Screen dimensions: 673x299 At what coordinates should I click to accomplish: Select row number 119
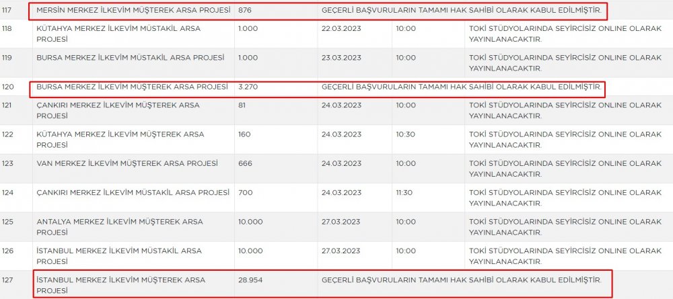point(7,58)
